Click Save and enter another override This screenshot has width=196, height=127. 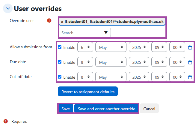pos(106,109)
